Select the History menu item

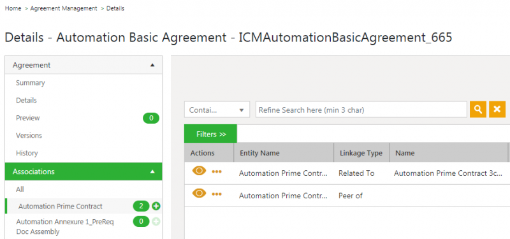click(x=27, y=153)
